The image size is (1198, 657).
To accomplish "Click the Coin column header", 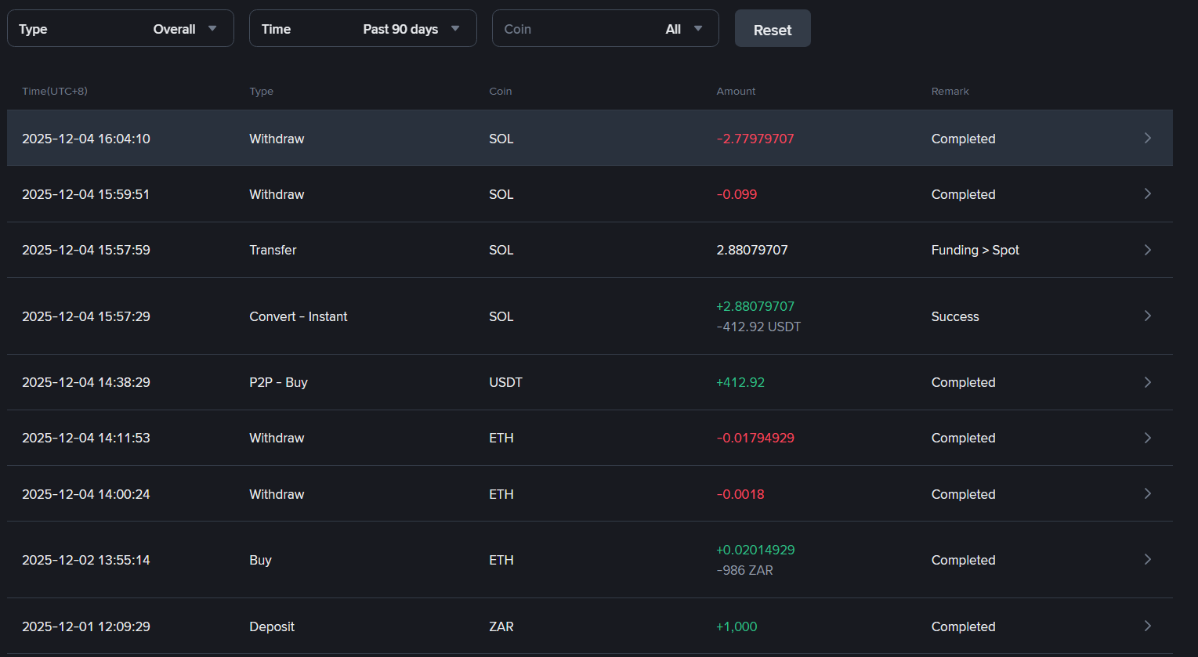I will click(x=500, y=92).
